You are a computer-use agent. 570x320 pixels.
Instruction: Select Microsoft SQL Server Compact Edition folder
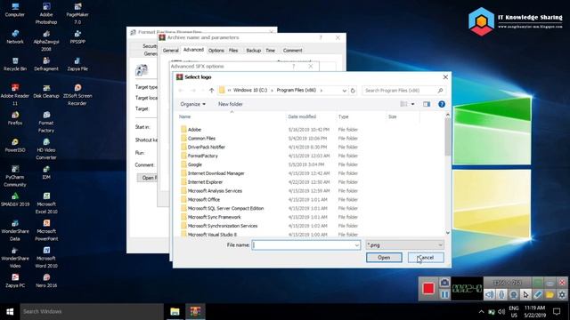pos(225,208)
